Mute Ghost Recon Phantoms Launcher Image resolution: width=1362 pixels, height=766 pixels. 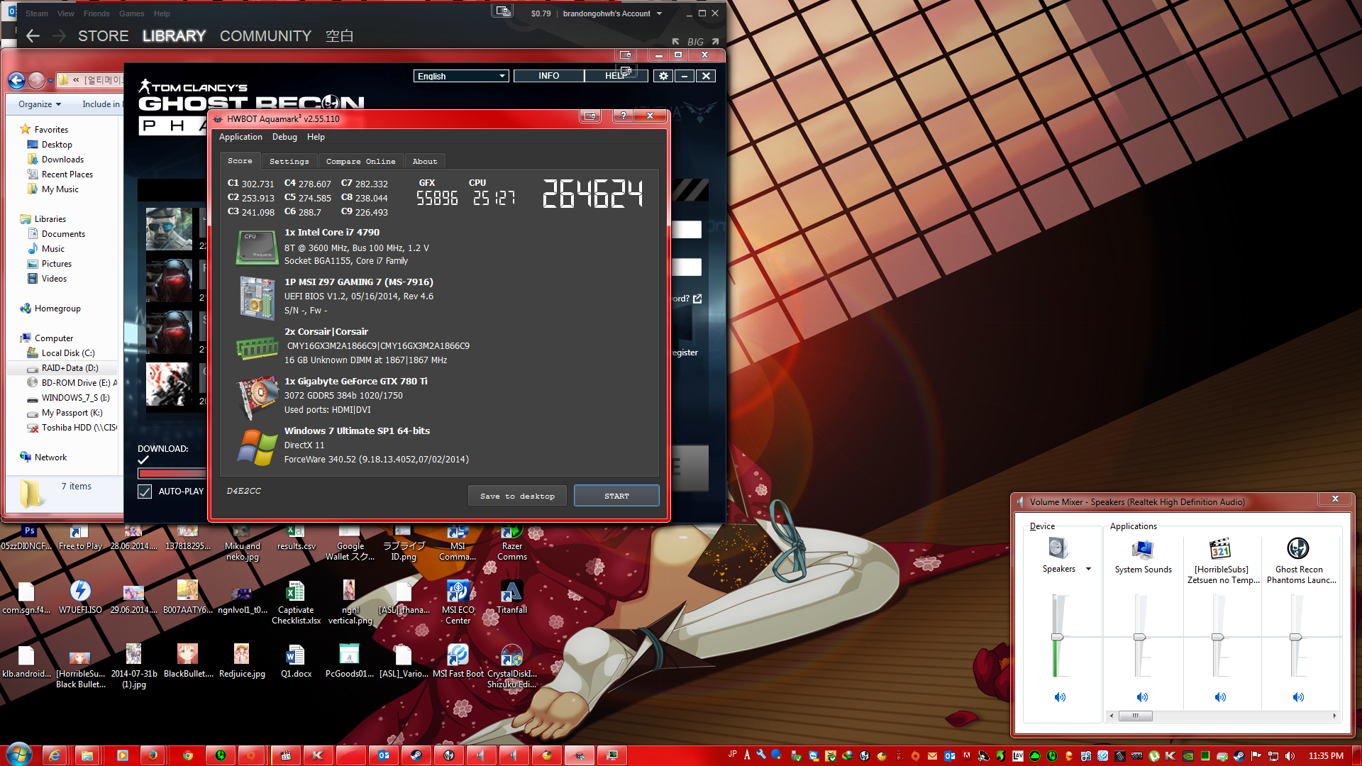(1298, 697)
